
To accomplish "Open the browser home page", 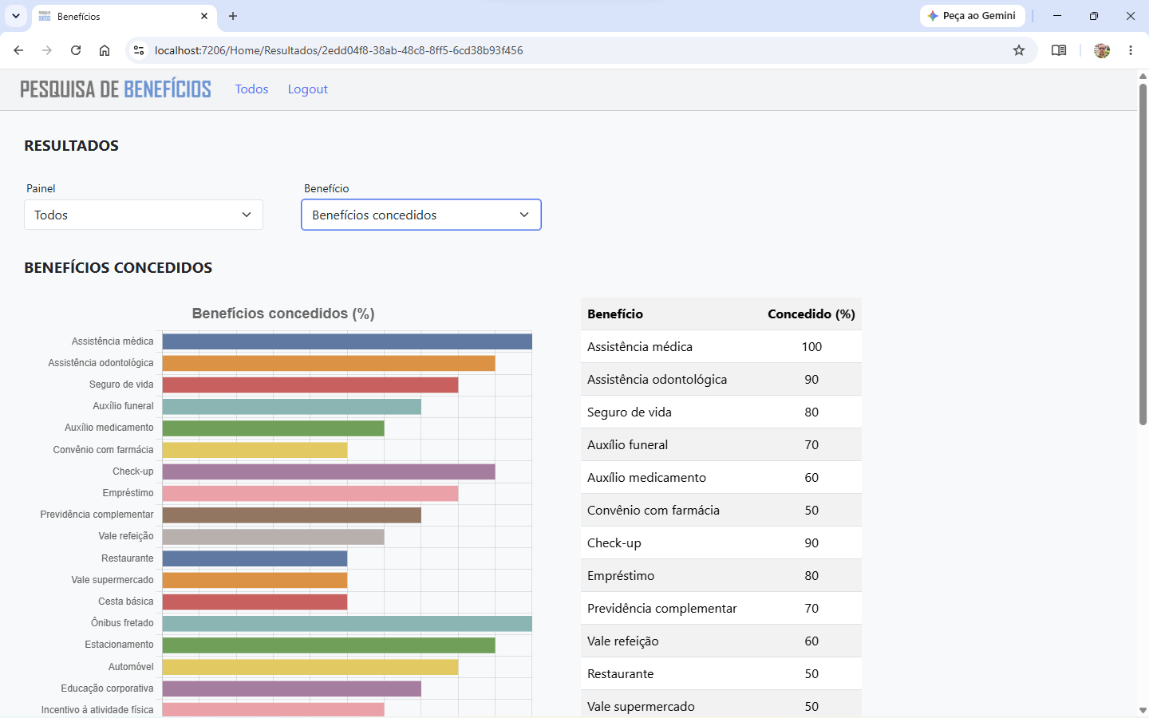I will (x=105, y=50).
